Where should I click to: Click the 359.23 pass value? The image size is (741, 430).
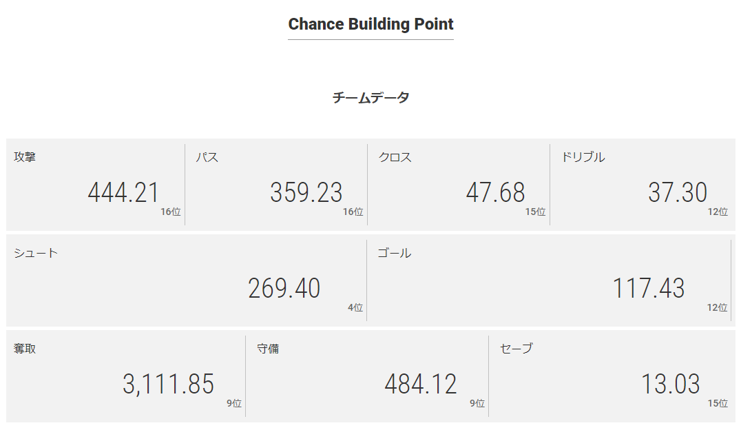pyautogui.click(x=306, y=192)
